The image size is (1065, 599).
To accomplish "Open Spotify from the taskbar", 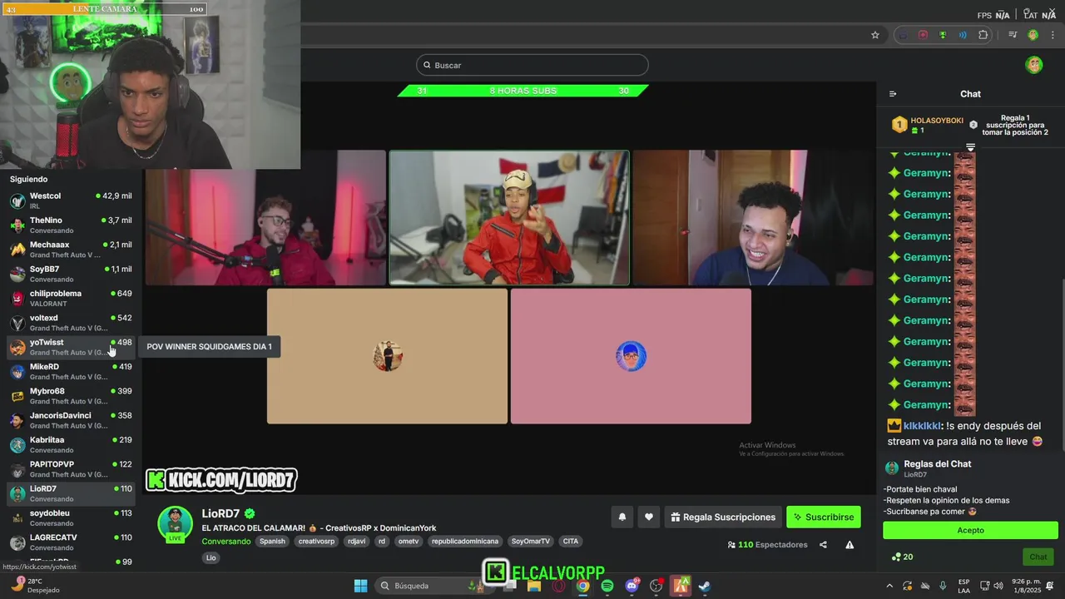I will coord(607,586).
